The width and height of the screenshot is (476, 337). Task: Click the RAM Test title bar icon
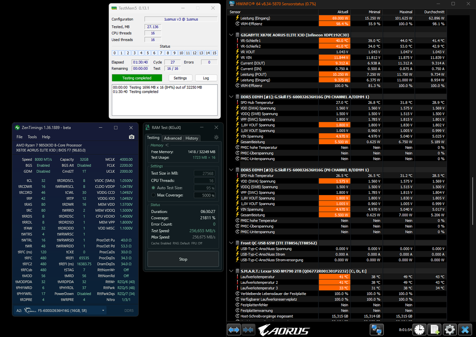[x=148, y=128]
